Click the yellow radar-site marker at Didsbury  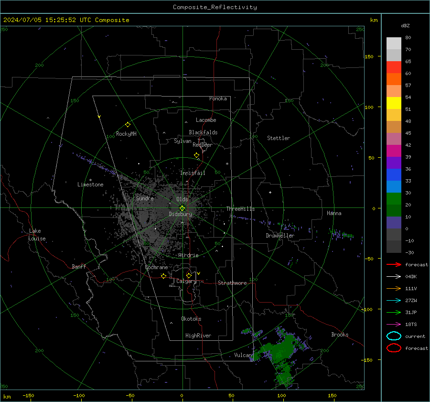click(183, 208)
